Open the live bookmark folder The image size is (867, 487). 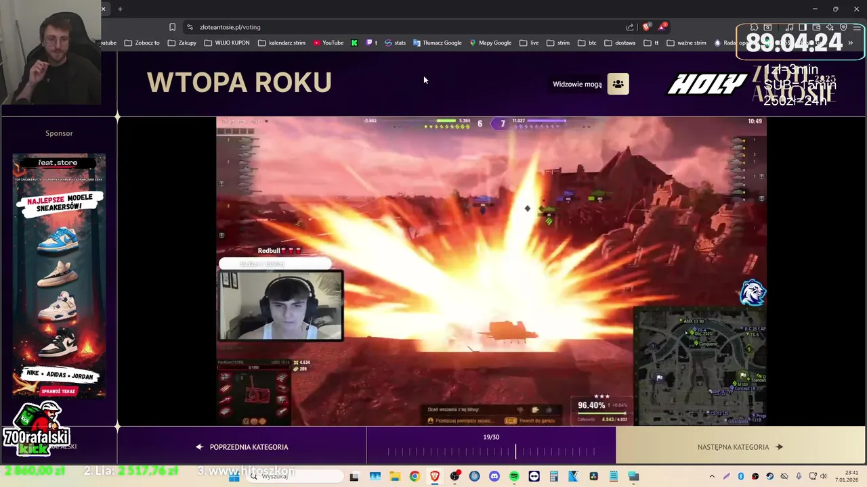529,43
